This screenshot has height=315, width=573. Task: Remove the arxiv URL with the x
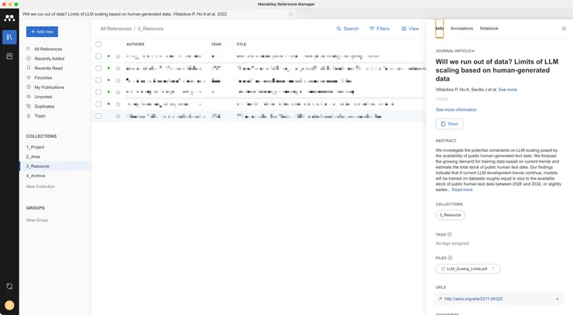click(x=558, y=299)
